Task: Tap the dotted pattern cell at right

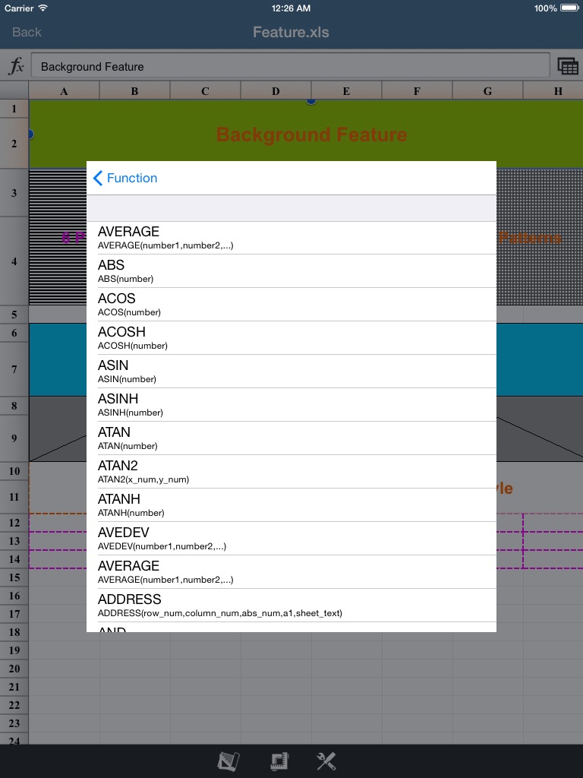Action: coord(540,237)
